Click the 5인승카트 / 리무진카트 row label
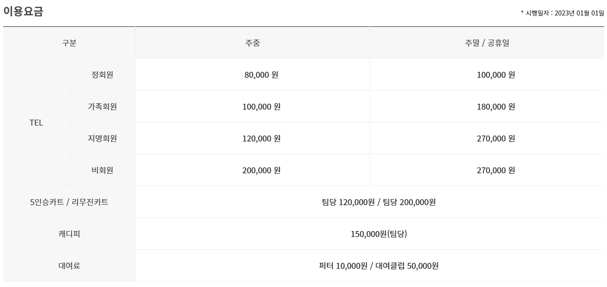Viewport: 607px width, 287px height. point(69,202)
